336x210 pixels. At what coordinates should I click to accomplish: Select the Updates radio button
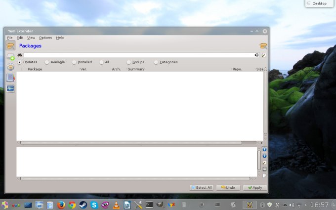pyautogui.click(x=20, y=62)
